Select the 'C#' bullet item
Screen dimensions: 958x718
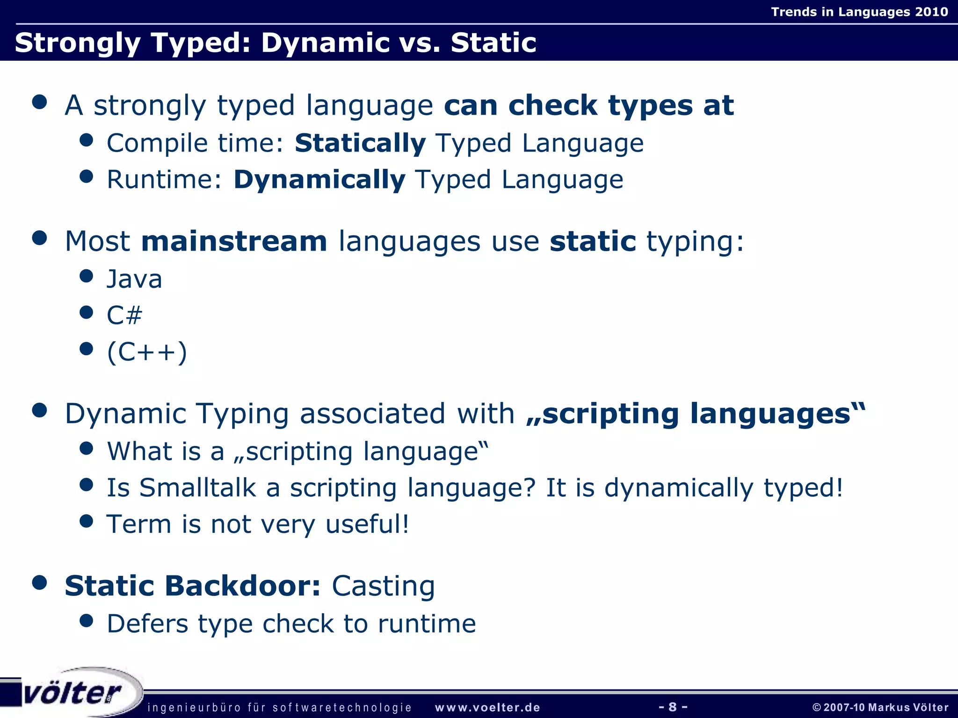[x=124, y=315]
